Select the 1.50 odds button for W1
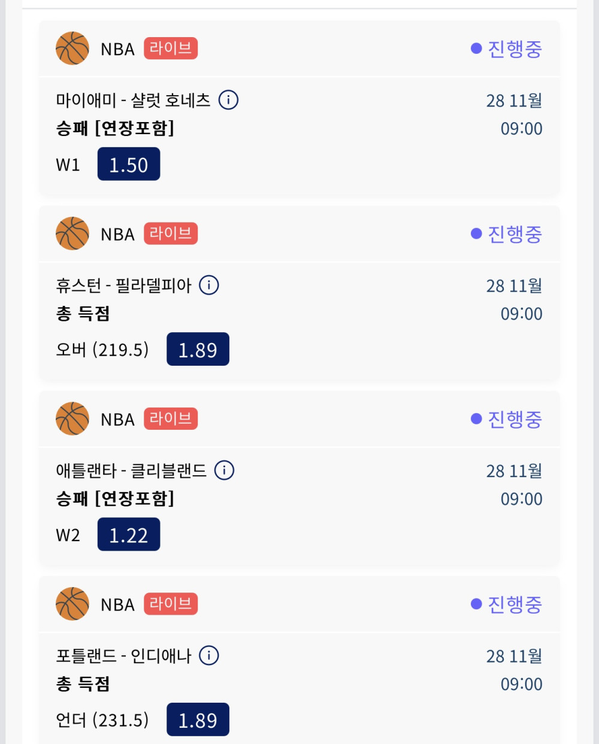Image resolution: width=599 pixels, height=744 pixels. [129, 164]
